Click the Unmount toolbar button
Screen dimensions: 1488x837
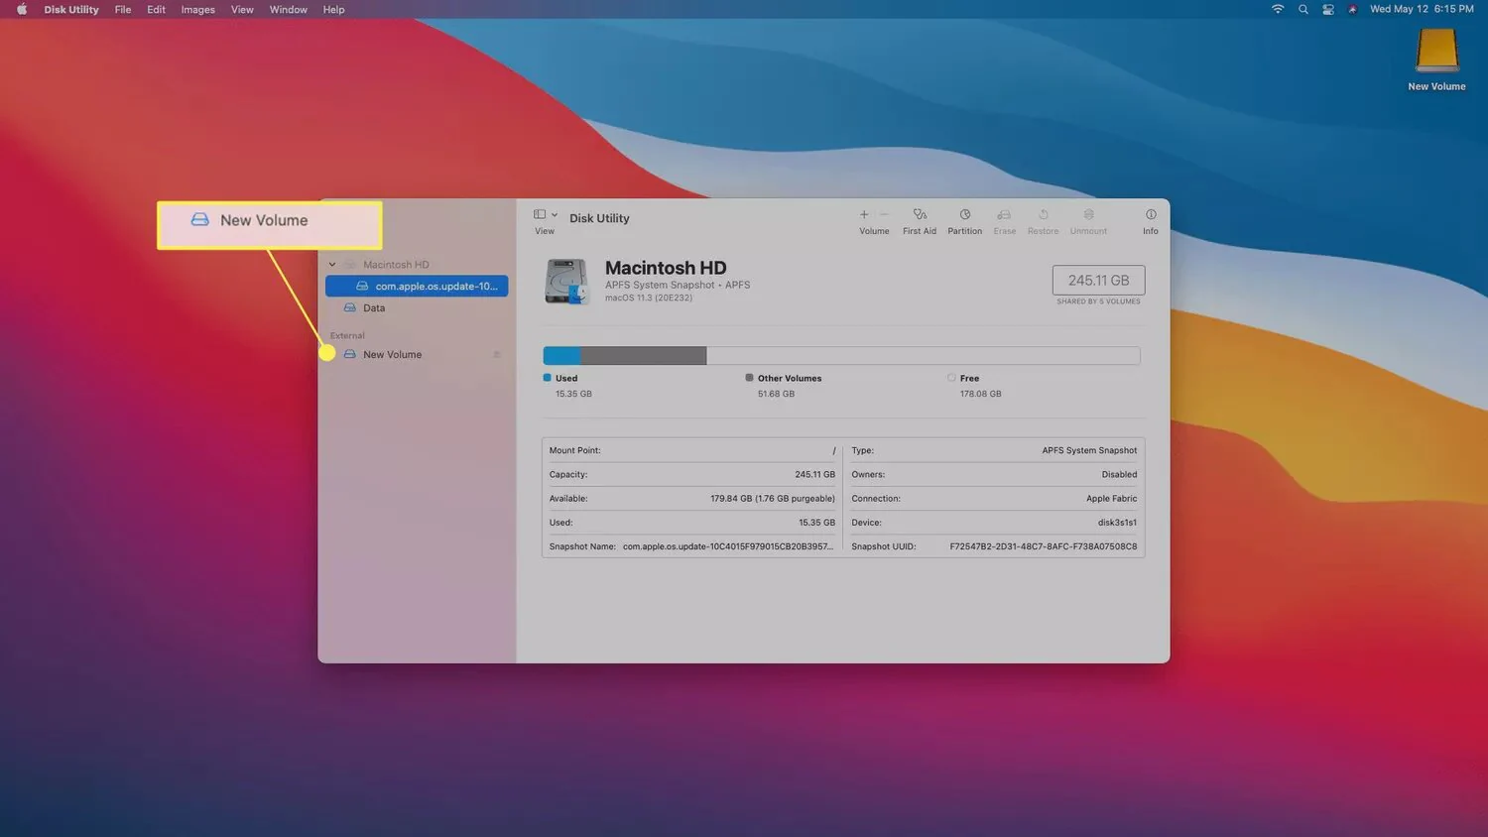tap(1088, 221)
